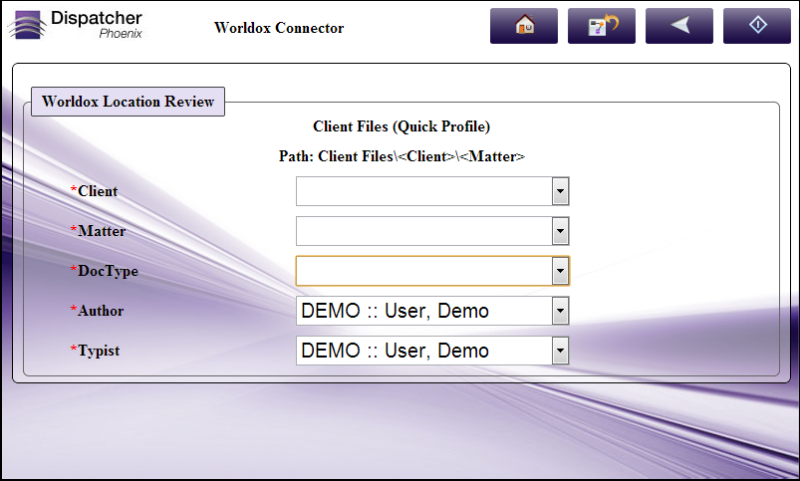Start the job with the diamond icon
This screenshot has width=800, height=481.
756,26
